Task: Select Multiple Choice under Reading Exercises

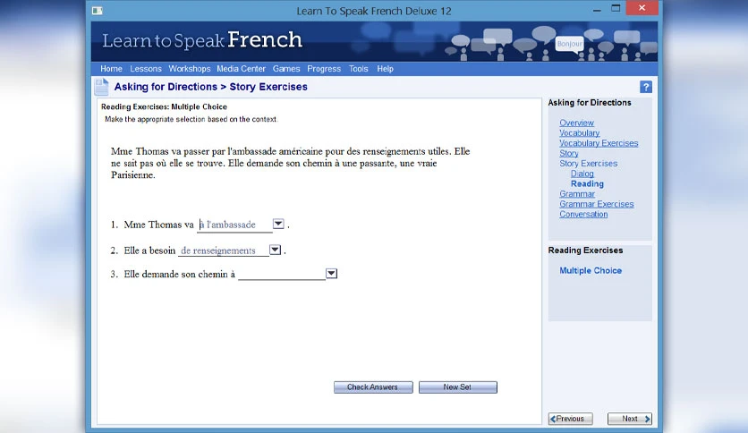Action: 591,270
